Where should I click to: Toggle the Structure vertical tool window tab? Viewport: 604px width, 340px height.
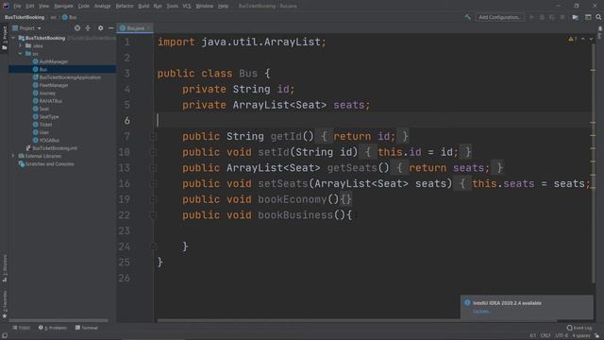point(5,268)
